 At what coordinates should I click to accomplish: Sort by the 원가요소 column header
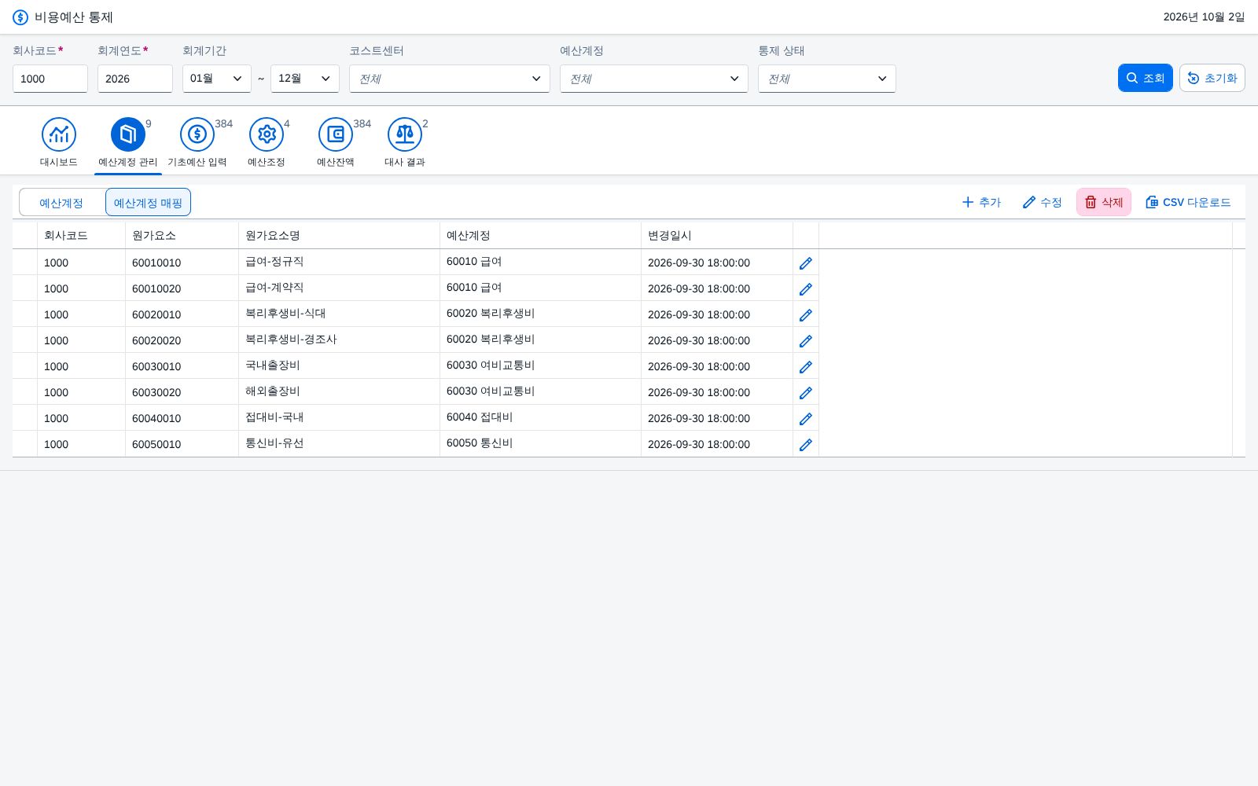coord(182,236)
